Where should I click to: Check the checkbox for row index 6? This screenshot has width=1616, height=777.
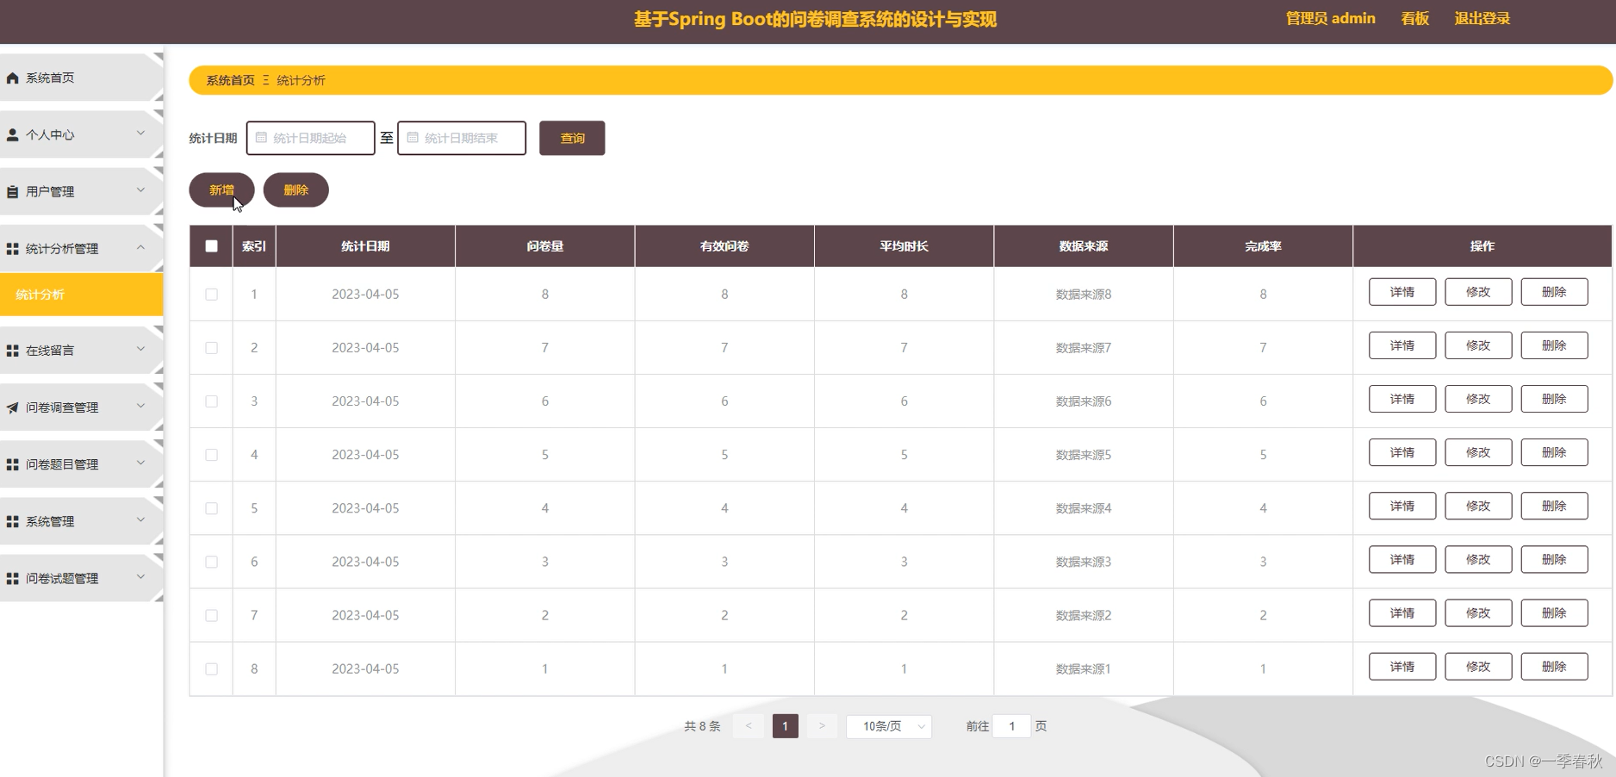pyautogui.click(x=211, y=562)
